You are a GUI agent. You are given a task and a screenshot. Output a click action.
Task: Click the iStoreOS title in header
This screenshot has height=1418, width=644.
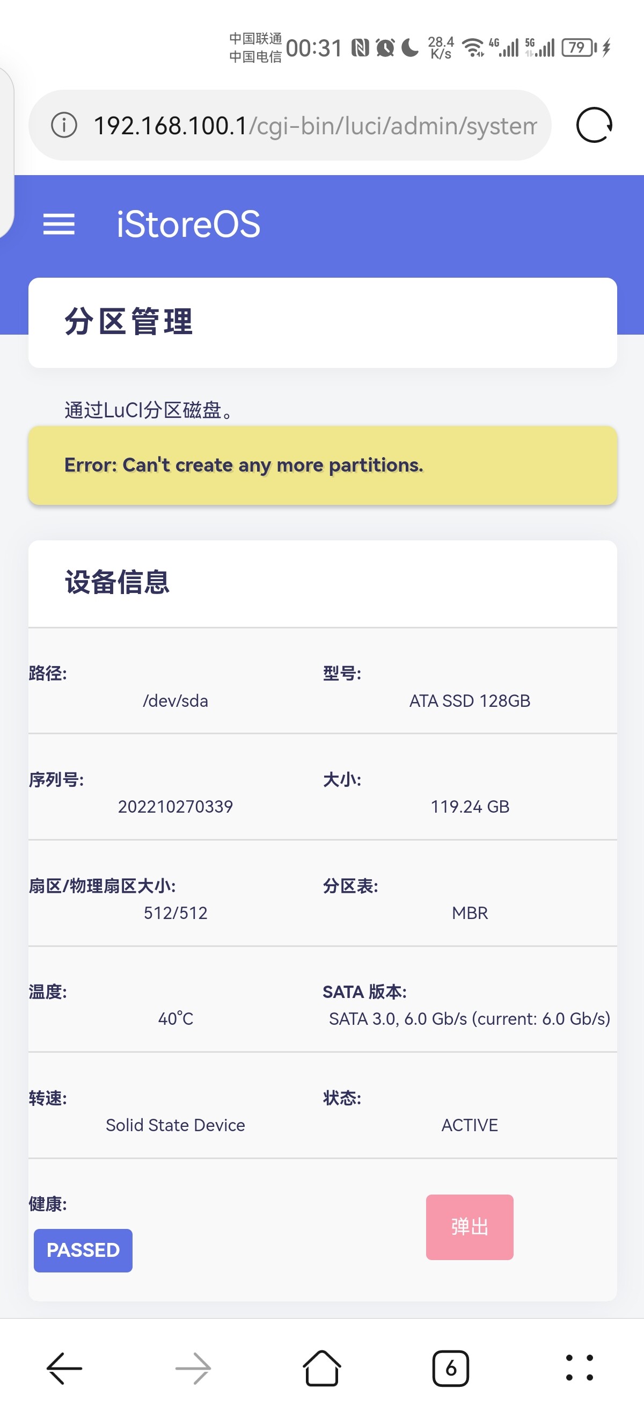(188, 225)
